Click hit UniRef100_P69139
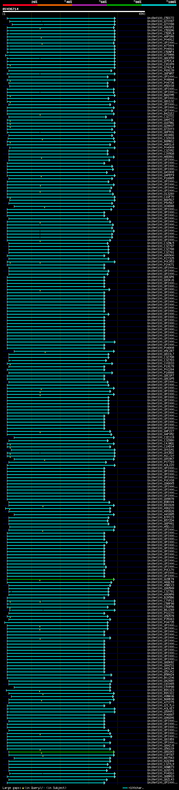 (x=161, y=70)
